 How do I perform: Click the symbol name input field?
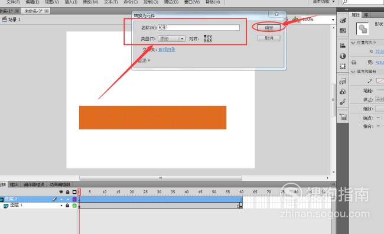click(x=198, y=27)
